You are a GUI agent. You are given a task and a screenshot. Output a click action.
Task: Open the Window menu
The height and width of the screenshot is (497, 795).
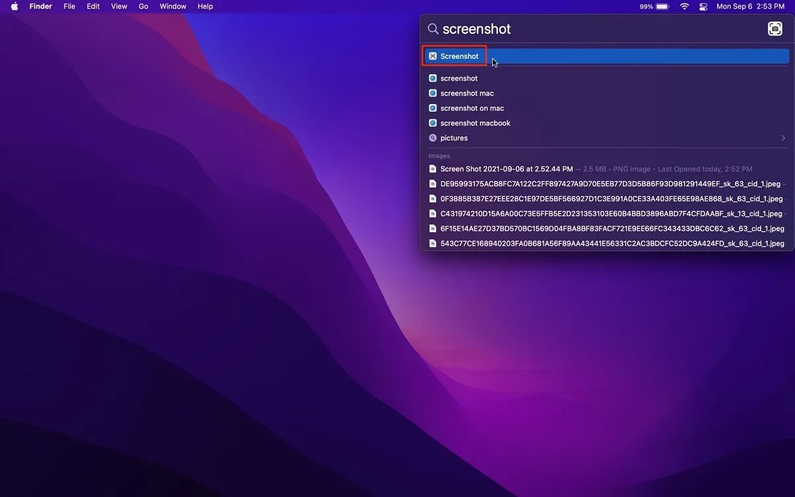point(172,6)
